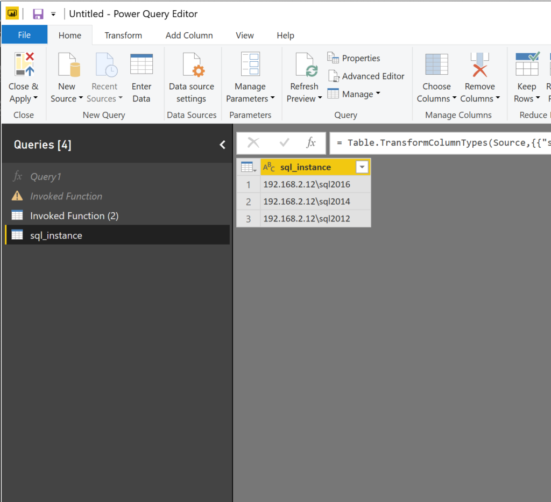This screenshot has width=551, height=502.
Task: Open the Keep Rows dropdown
Action: tap(526, 77)
